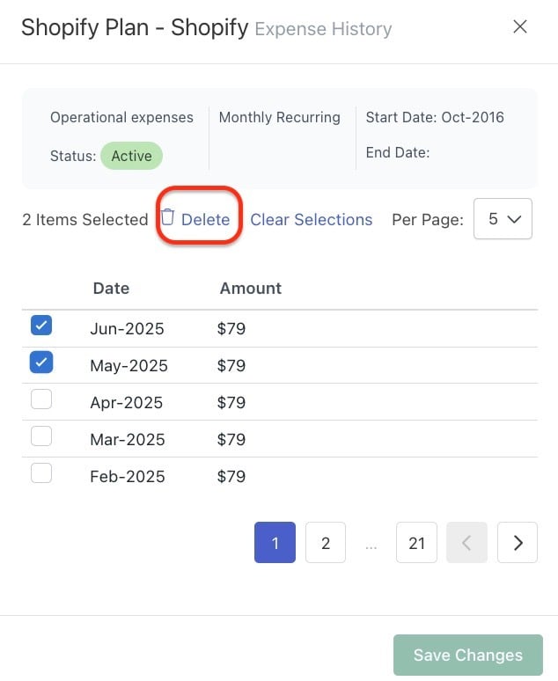Select the Apr-2025 expense checkbox

pyautogui.click(x=41, y=399)
